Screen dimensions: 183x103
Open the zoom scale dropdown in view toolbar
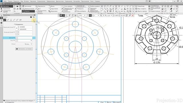[111, 15]
